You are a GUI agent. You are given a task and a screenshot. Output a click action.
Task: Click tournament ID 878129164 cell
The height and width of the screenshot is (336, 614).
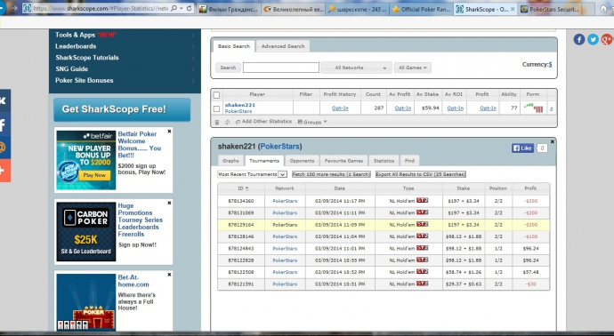point(241,225)
